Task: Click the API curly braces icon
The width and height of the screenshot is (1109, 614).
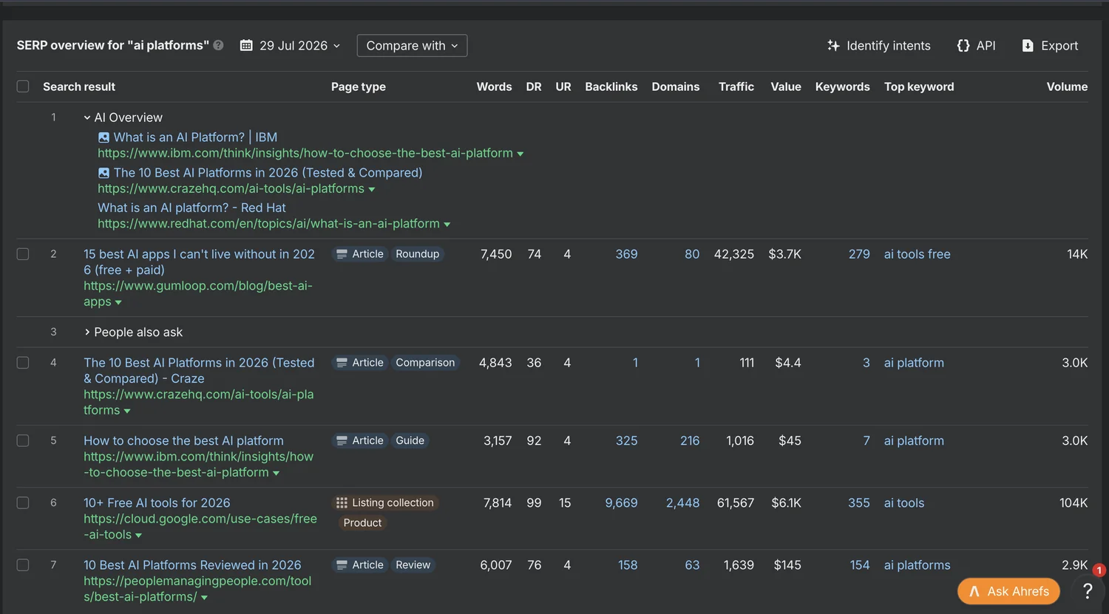Action: tap(963, 46)
